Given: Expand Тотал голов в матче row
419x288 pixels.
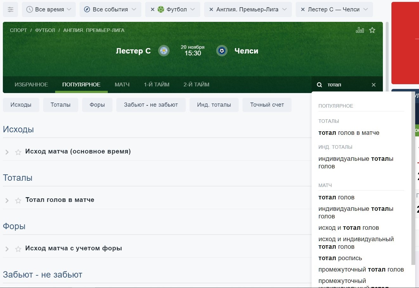Looking at the screenshot, I should [x=7, y=201].
